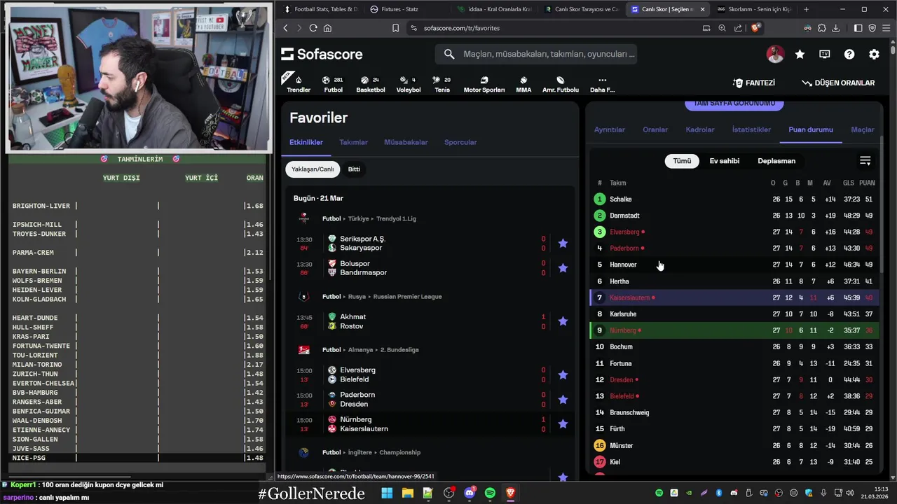897x504 pixels.
Task: Open the 2. Bundesliga league link
Action: (x=399, y=350)
